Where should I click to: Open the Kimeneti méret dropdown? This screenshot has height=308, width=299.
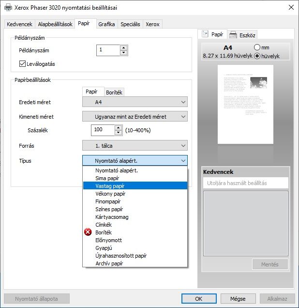pyautogui.click(x=135, y=117)
